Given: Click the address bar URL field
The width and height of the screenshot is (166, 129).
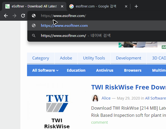Looking at the screenshot, I should click(97, 16).
